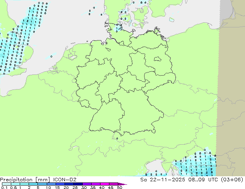Click the 2–5 mm legend color swatch
245x189 pixels.
pyautogui.click(x=33, y=184)
